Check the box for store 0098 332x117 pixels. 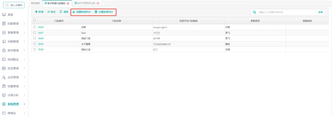[x=34, y=44]
